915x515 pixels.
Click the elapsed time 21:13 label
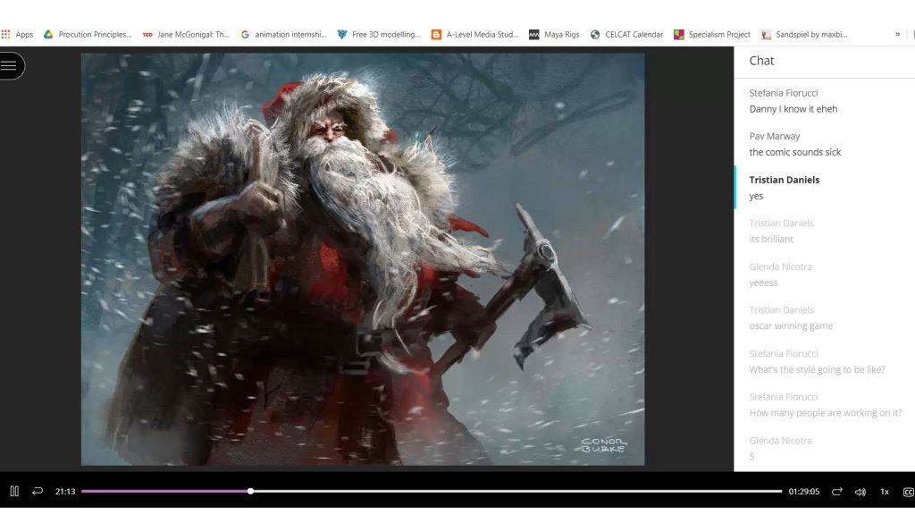(65, 492)
